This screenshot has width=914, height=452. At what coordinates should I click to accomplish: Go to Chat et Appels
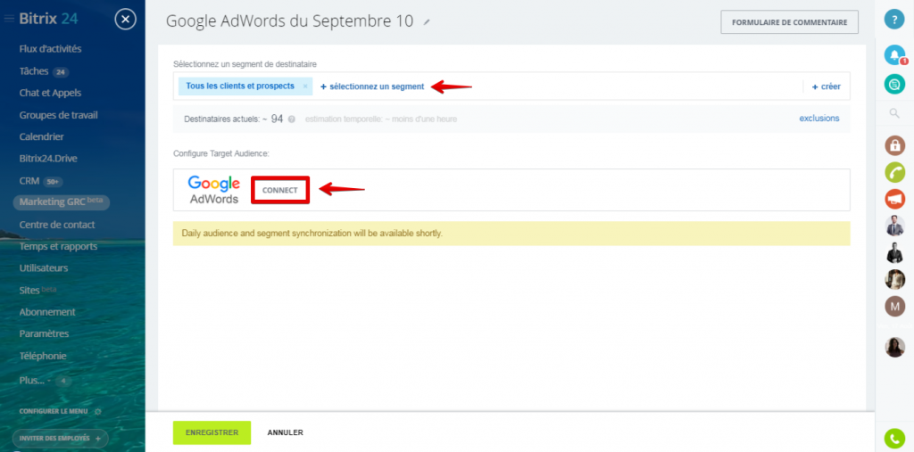50,93
